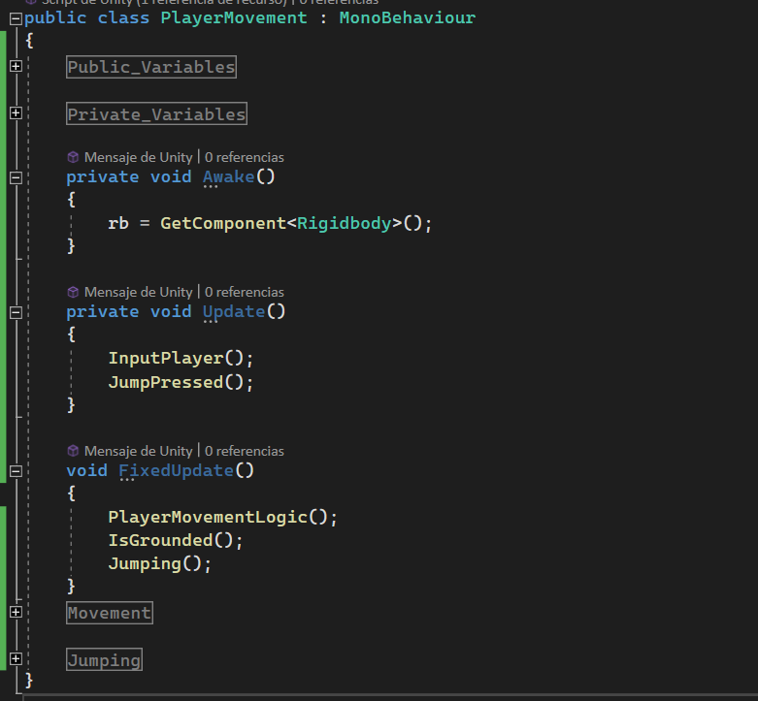Viewport: 758px width, 701px height.
Task: Expand the Private_Variables region
Action: (x=16, y=113)
